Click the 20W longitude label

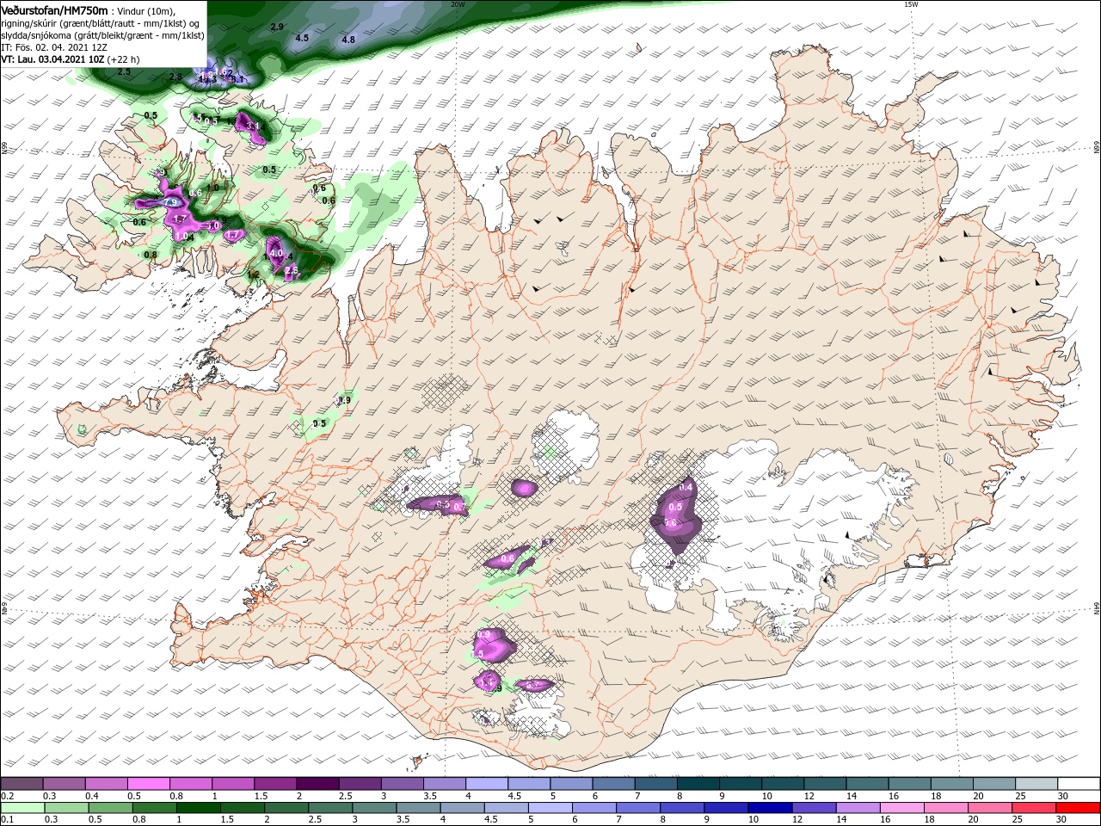coord(458,4)
